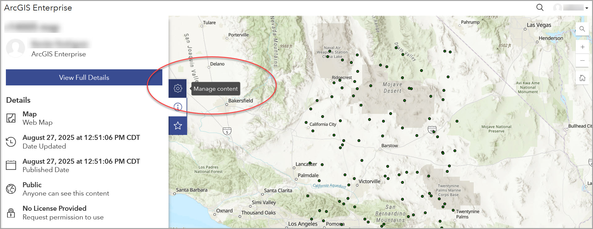593x229 pixels.
Task: Click the 'Date Updated' label
Action: [44, 146]
